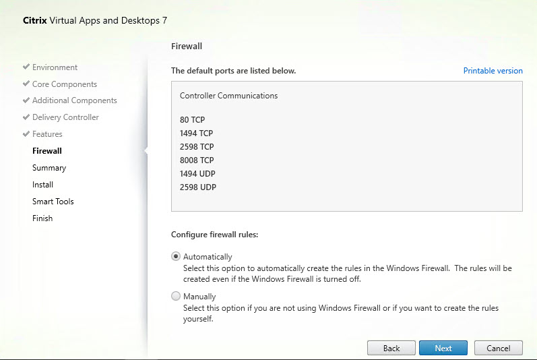The image size is (537, 360).
Task: Click the Controller Communications heading in ports list
Action: 228,96
